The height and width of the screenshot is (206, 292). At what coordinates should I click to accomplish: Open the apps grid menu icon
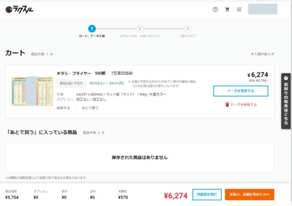tap(239, 9)
